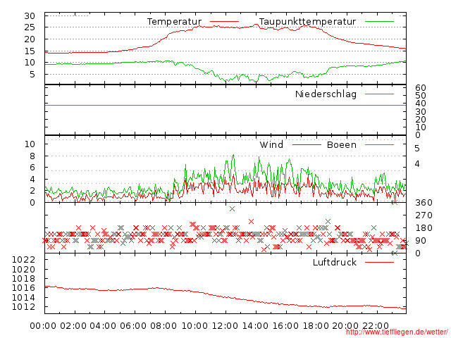Click the Boeen legend label
451x338 pixels.
pyautogui.click(x=342, y=144)
